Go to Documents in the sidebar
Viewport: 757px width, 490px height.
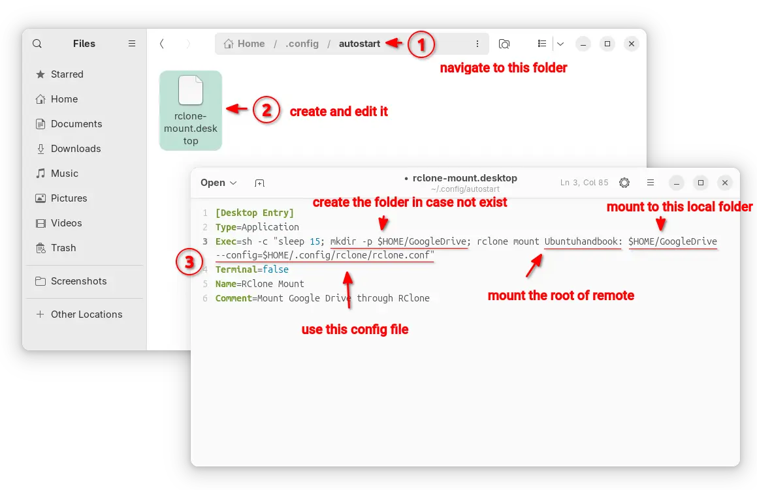tap(76, 124)
